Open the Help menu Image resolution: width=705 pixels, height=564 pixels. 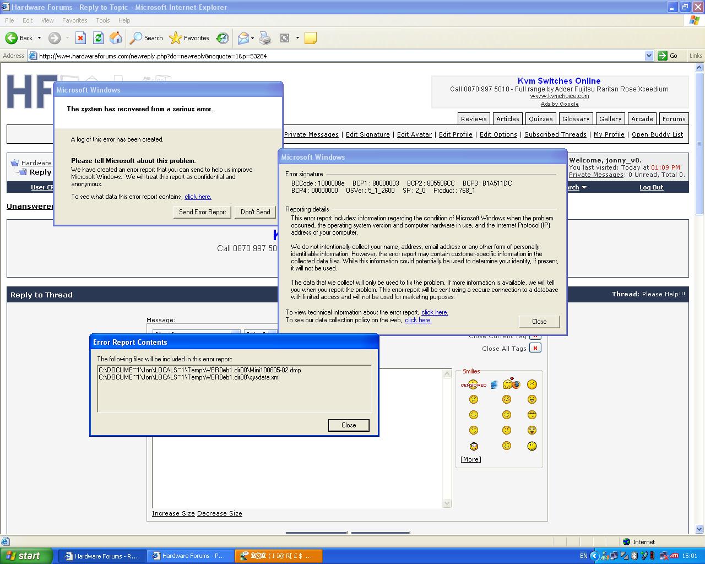[x=124, y=20]
